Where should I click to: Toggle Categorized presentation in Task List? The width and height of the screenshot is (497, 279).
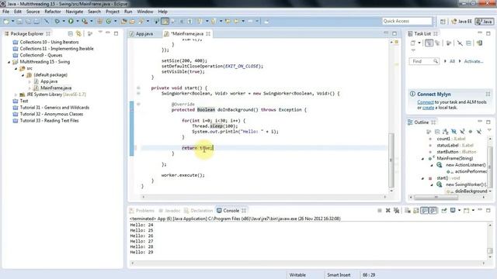click(x=429, y=43)
